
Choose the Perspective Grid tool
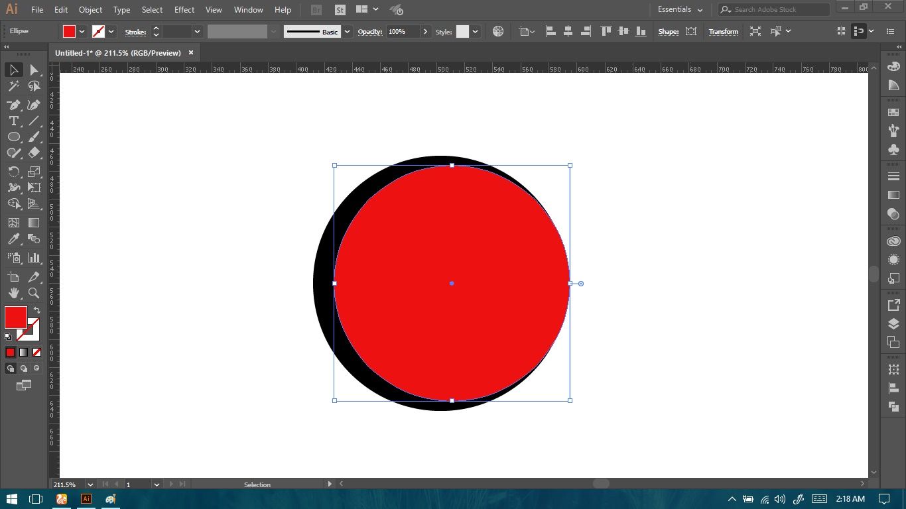[x=34, y=203]
